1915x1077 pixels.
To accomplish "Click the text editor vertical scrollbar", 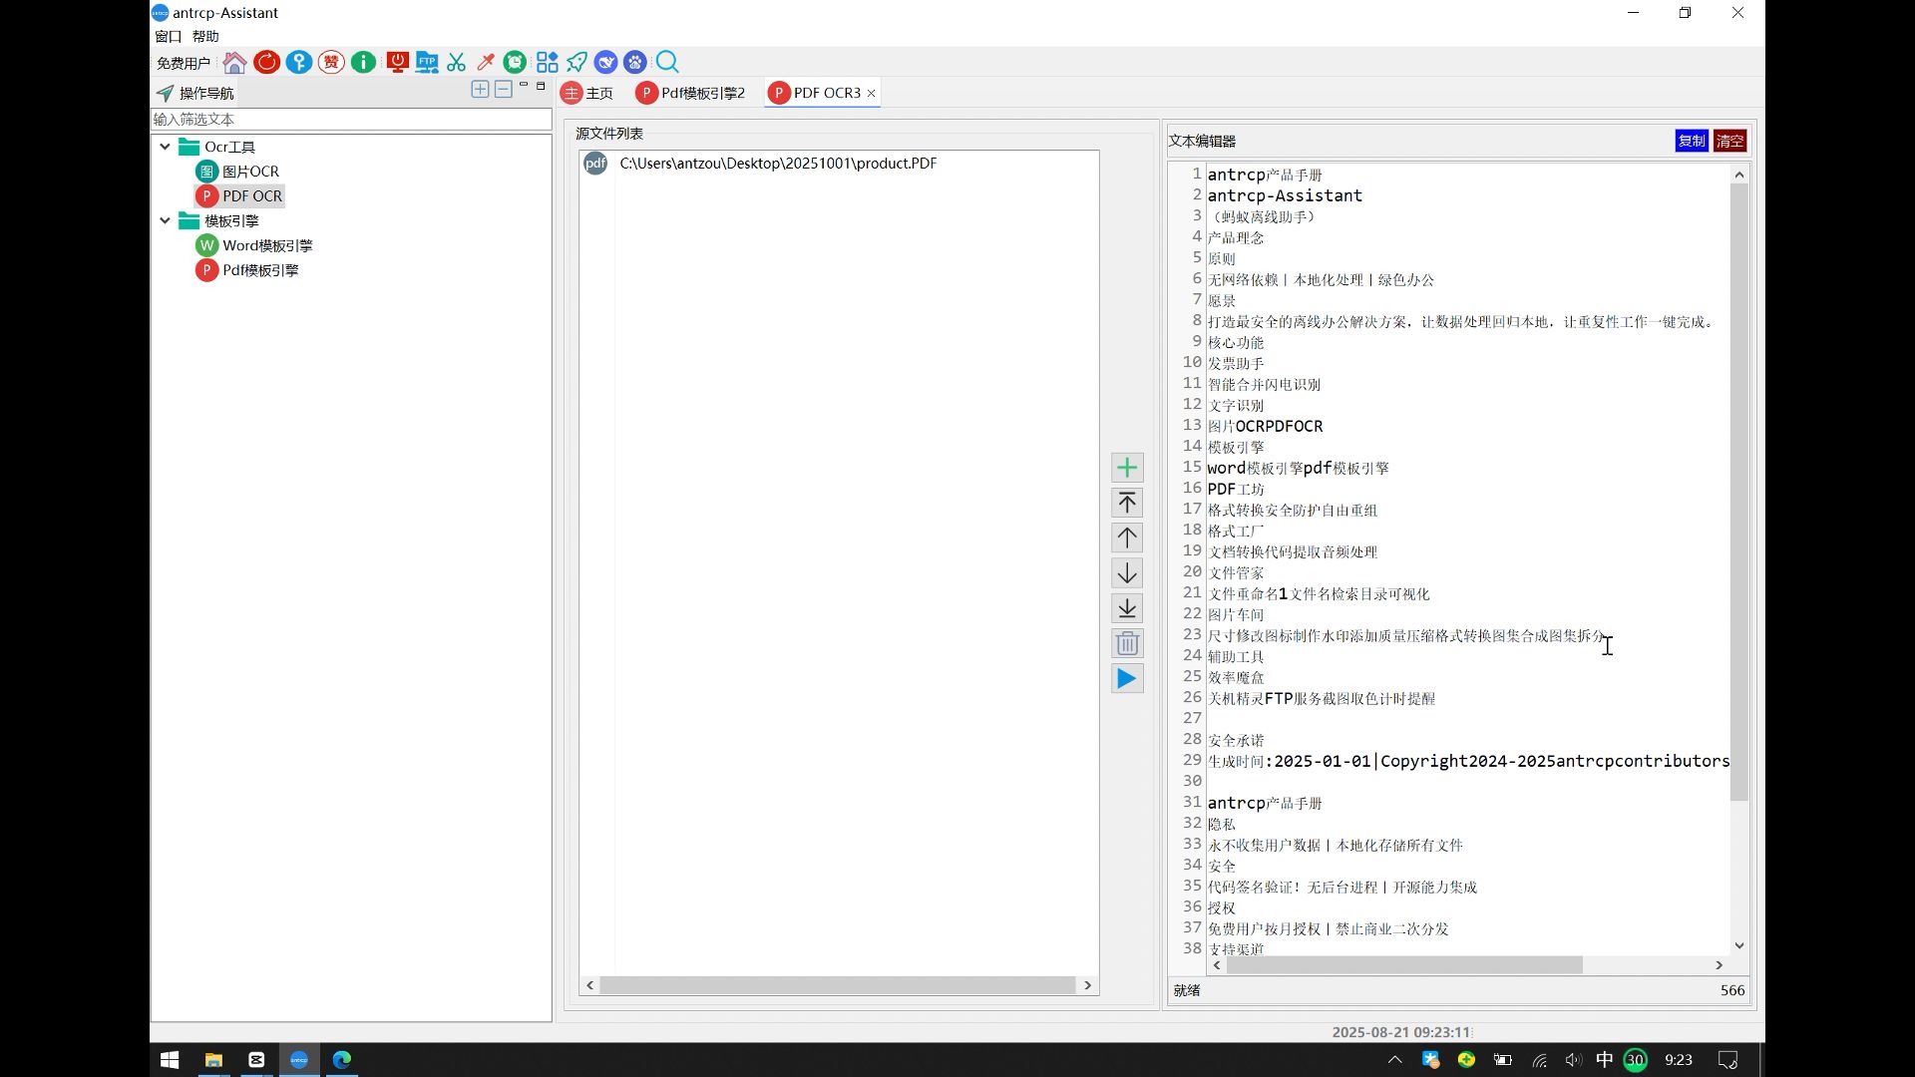I will 1739,492.
